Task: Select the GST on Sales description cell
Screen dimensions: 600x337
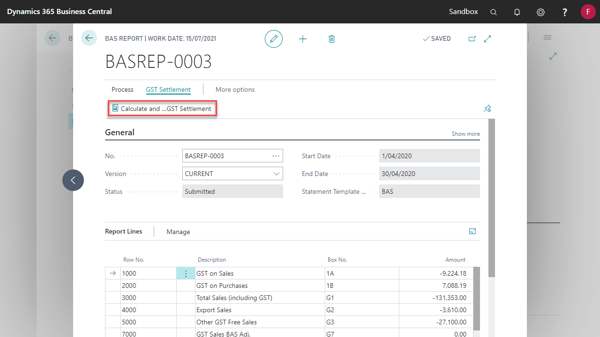Action: (260, 273)
